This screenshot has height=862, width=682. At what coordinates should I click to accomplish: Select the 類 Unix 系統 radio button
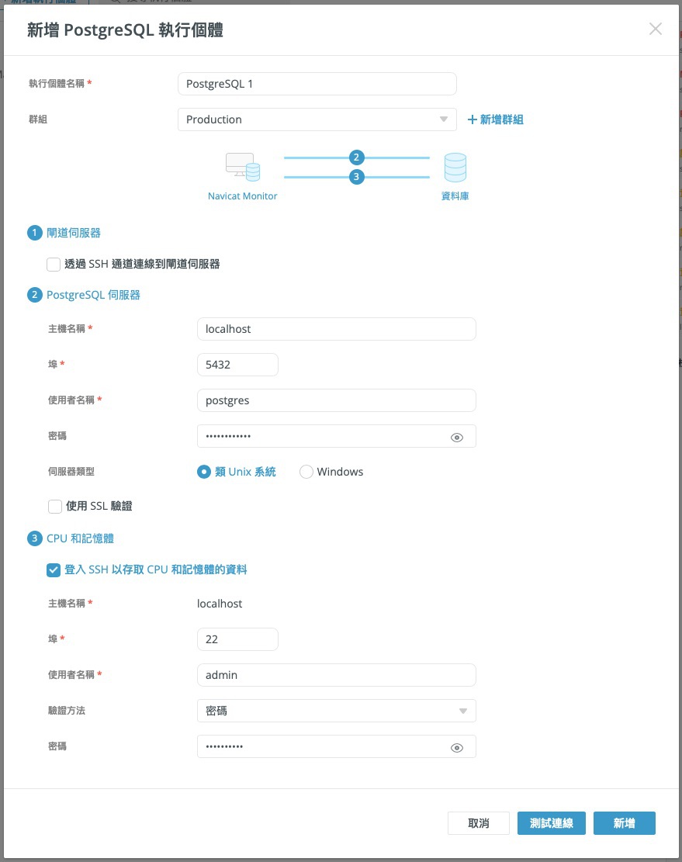pyautogui.click(x=203, y=471)
